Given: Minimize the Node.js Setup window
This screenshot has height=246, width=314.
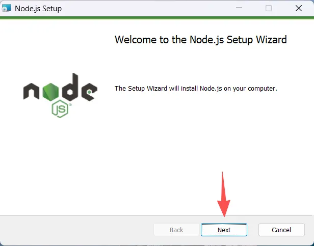Looking at the screenshot, I should pyautogui.click(x=239, y=8).
